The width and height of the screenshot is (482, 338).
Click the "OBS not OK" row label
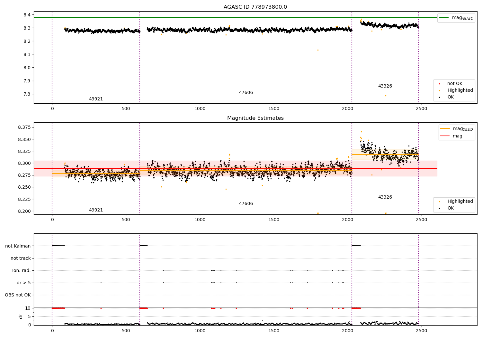pyautogui.click(x=18, y=295)
